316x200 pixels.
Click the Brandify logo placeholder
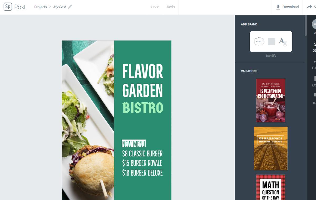[x=259, y=42]
